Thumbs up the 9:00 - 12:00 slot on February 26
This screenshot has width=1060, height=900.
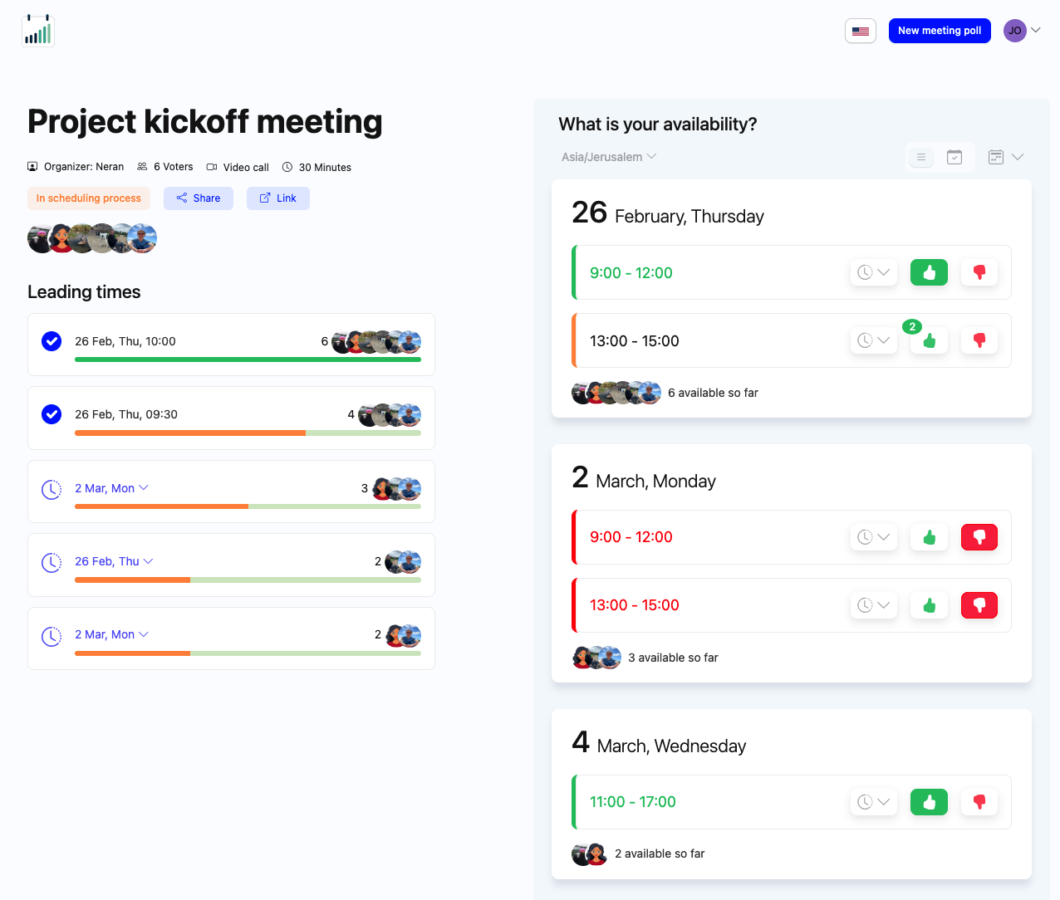(929, 272)
